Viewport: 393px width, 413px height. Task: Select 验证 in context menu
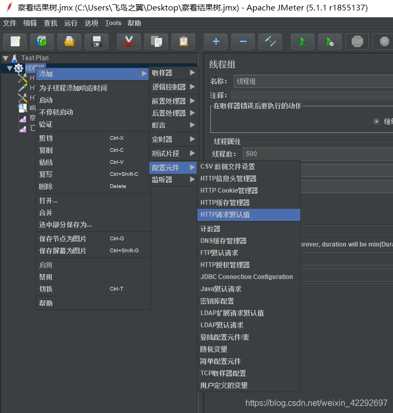[x=93, y=125]
